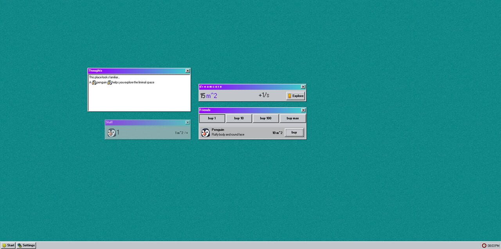Viewport: 501px width, 249px height.
Task: Click the 08:03 PM clock display
Action: 493,245
